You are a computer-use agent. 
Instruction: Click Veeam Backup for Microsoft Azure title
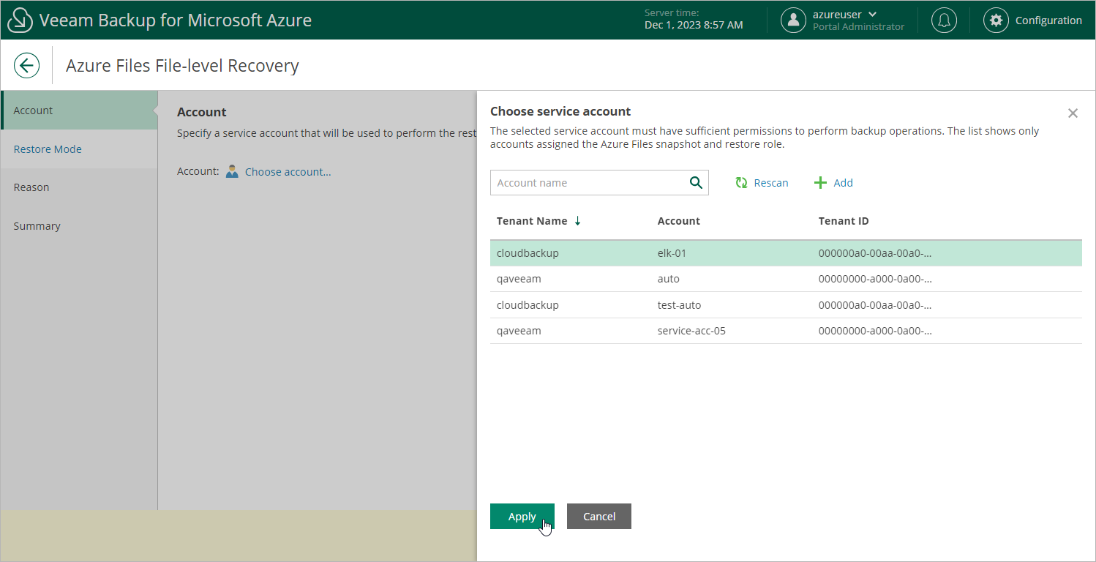click(x=176, y=20)
